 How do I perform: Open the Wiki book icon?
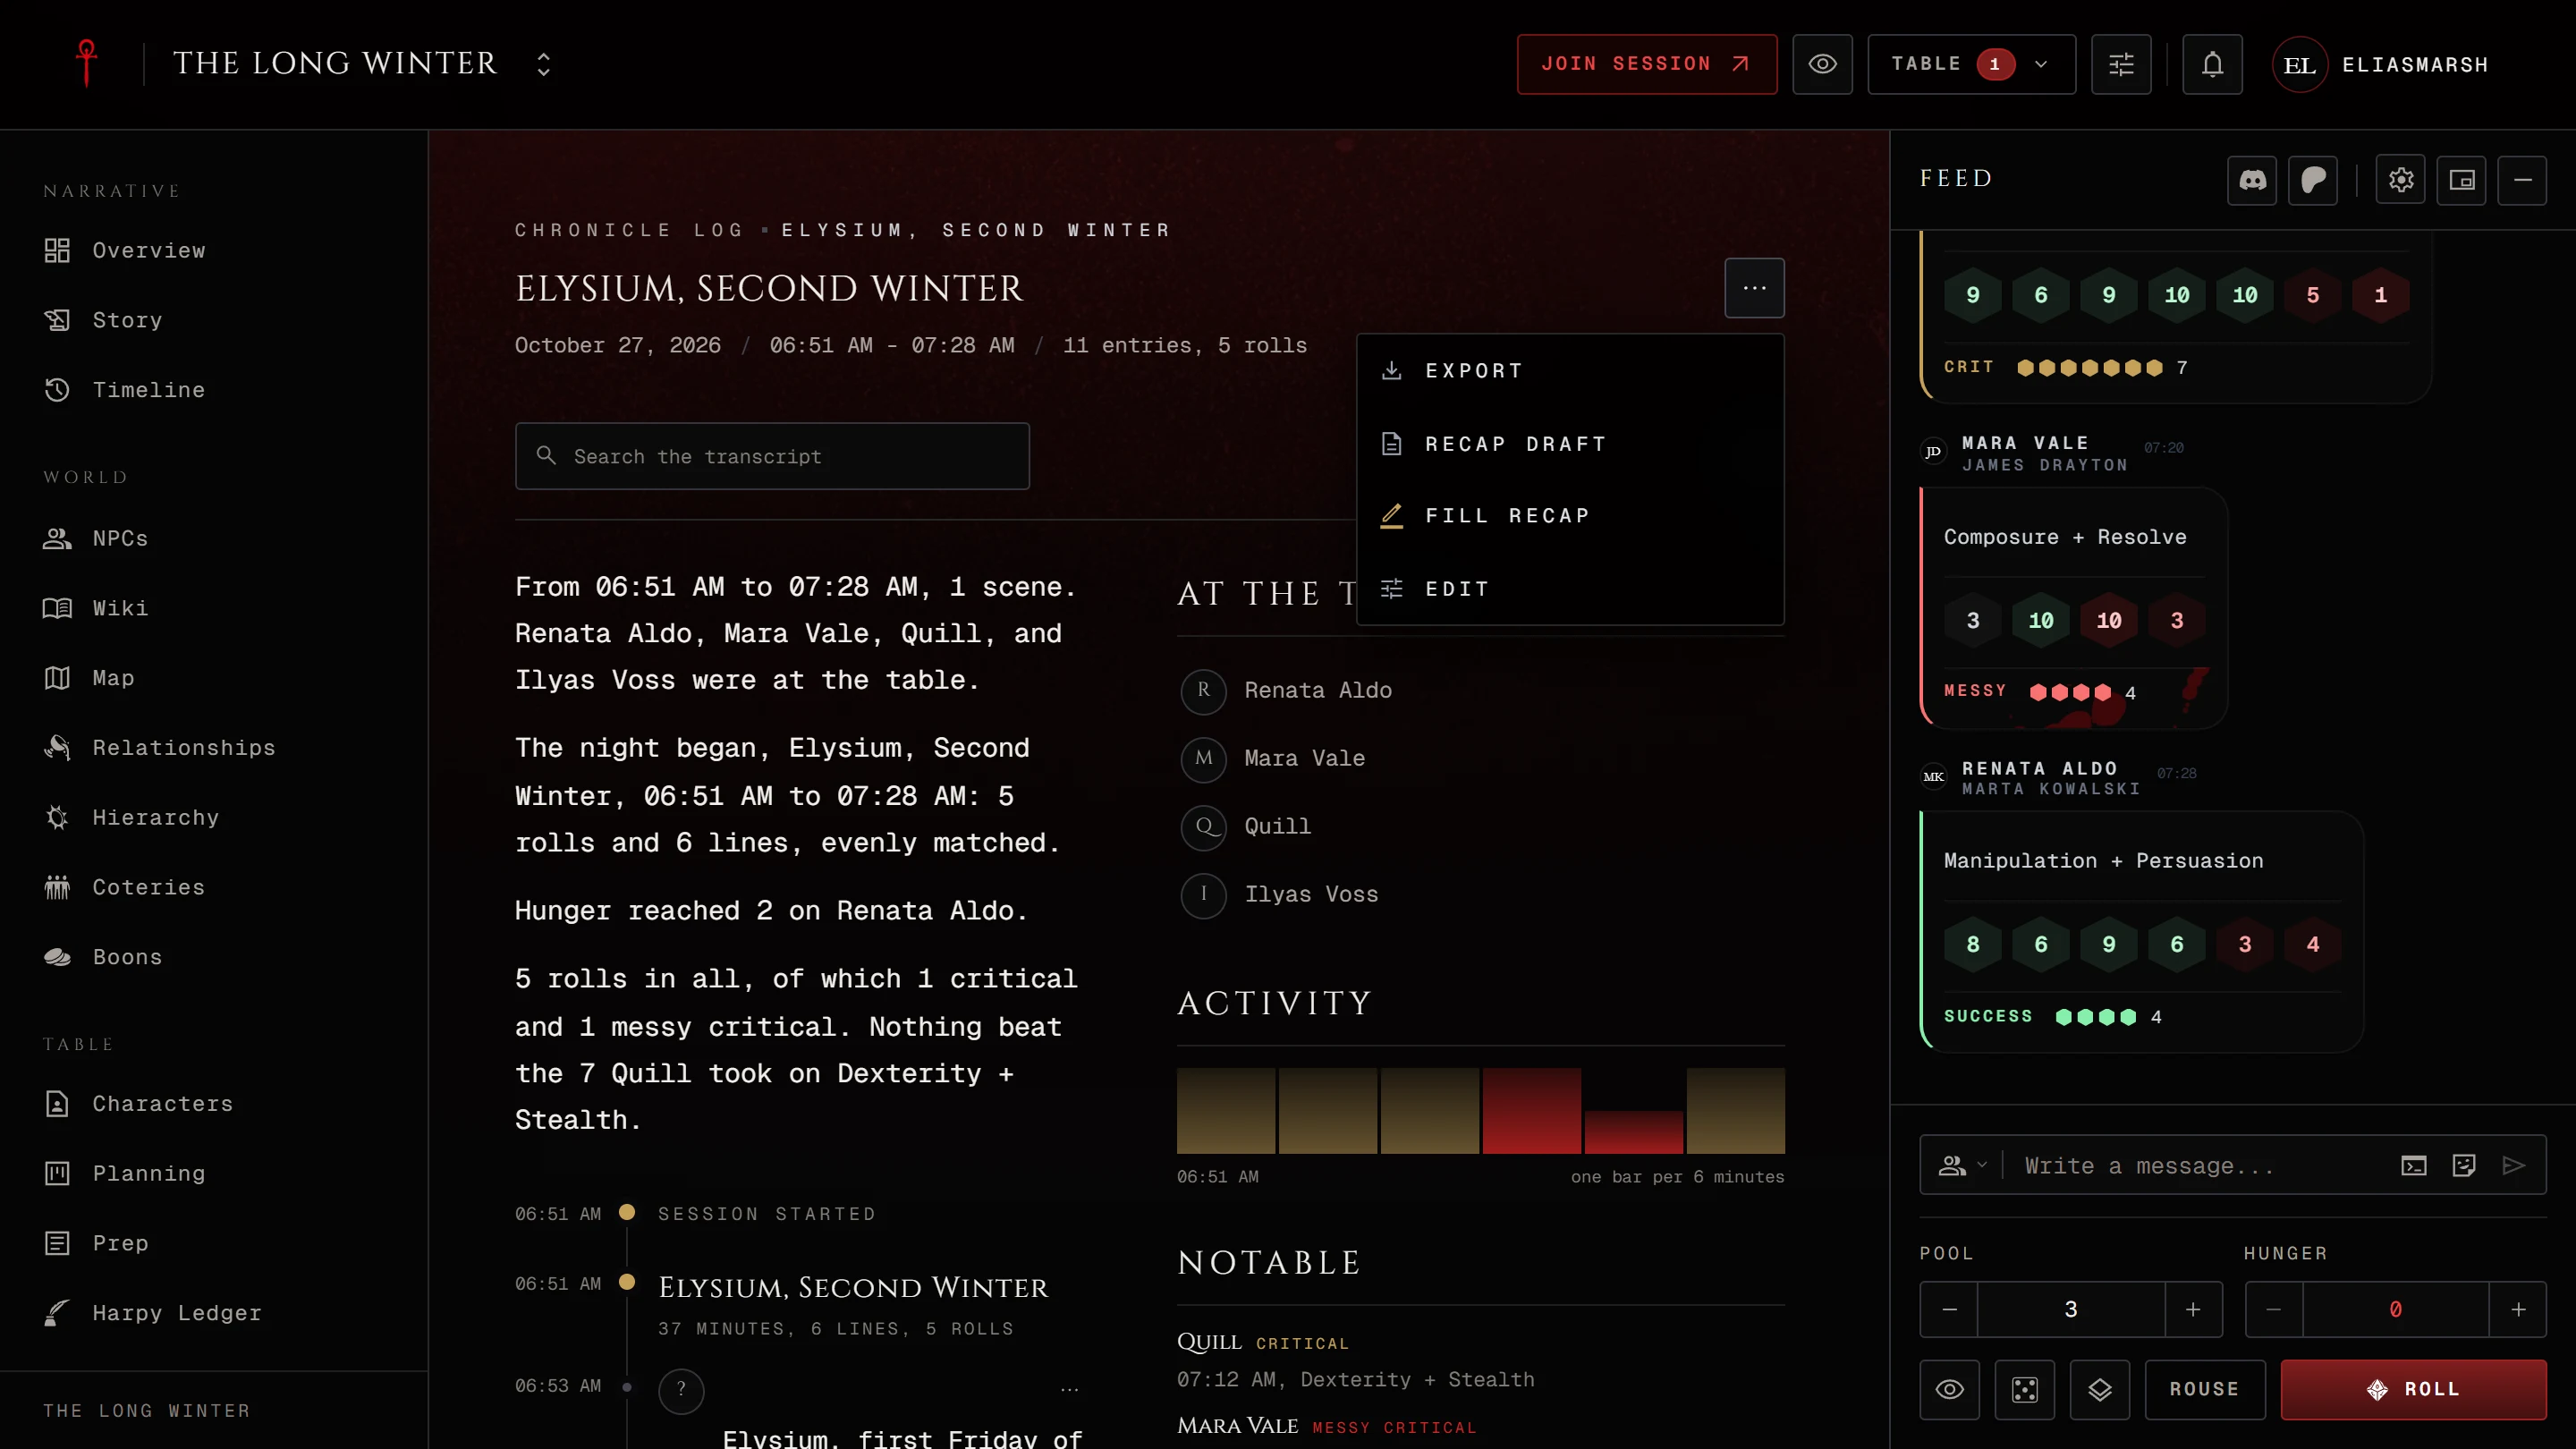tap(57, 608)
